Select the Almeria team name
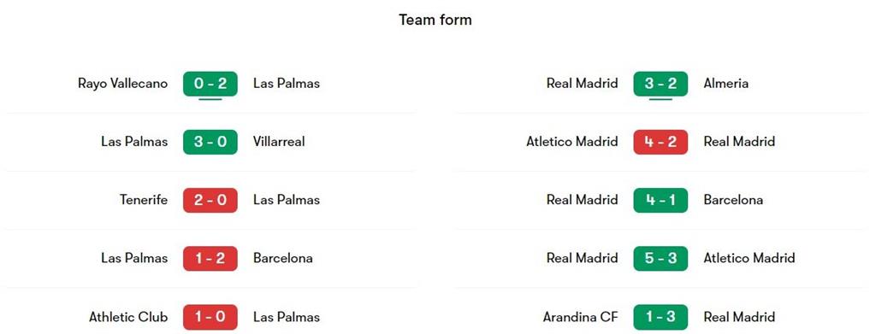The width and height of the screenshot is (876, 334). click(x=725, y=84)
